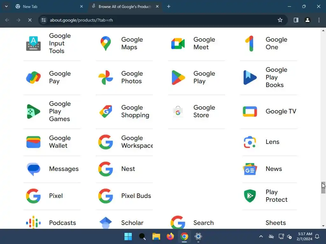Click the Google Workspace G icon
The height and width of the screenshot is (244, 326).
106,142
